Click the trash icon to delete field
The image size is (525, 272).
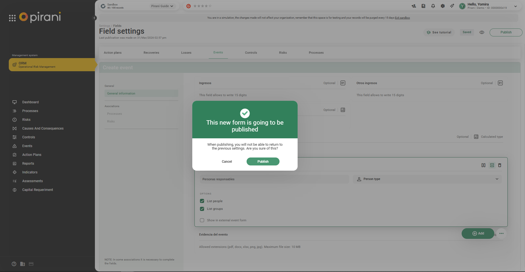[x=499, y=165]
